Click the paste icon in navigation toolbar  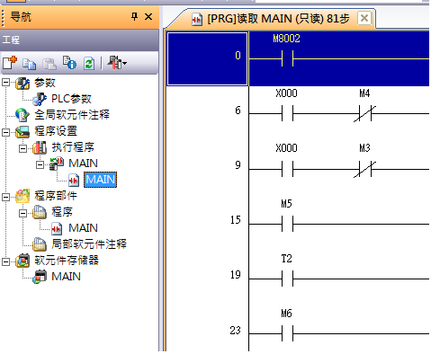coord(49,64)
